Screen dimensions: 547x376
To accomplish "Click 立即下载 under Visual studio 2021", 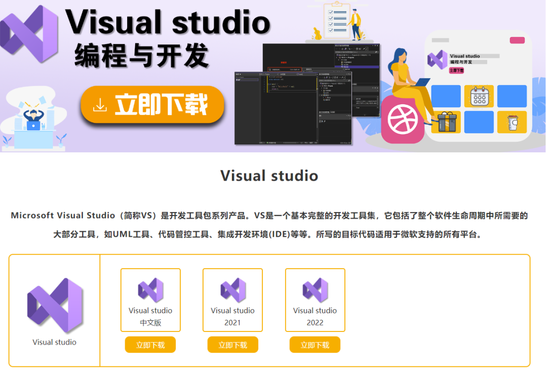I will click(232, 345).
